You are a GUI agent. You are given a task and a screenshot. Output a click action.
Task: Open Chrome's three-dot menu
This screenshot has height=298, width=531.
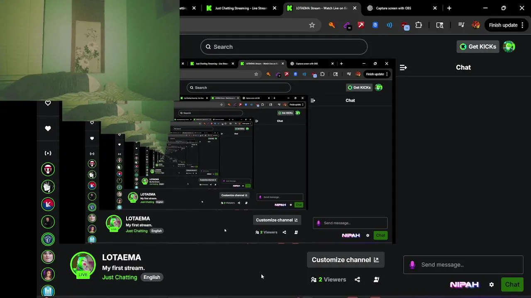522,25
